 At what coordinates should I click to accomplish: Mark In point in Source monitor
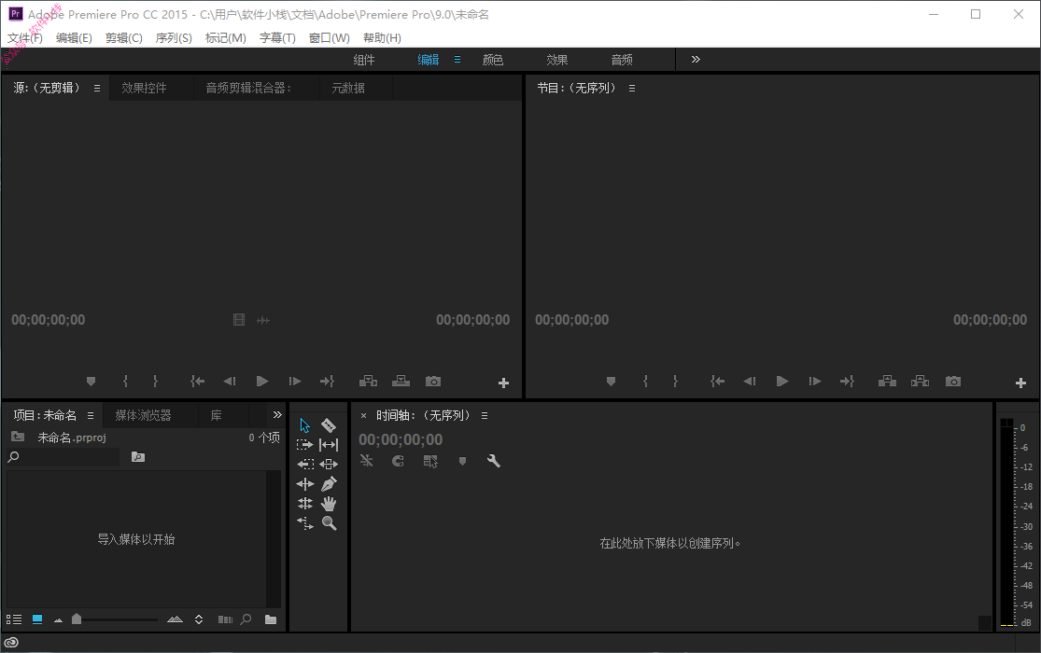click(x=125, y=381)
